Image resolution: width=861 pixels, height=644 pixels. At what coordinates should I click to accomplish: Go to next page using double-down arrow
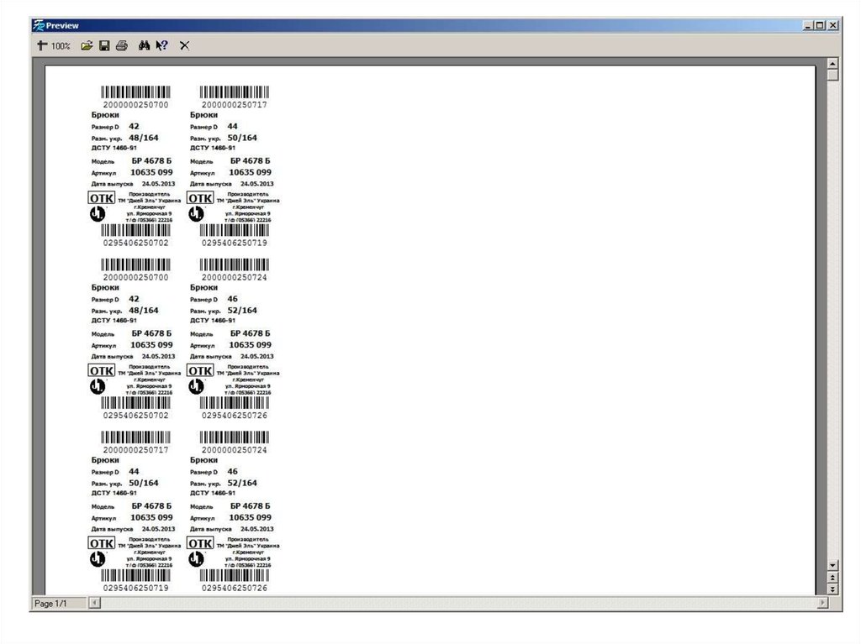coord(832,589)
